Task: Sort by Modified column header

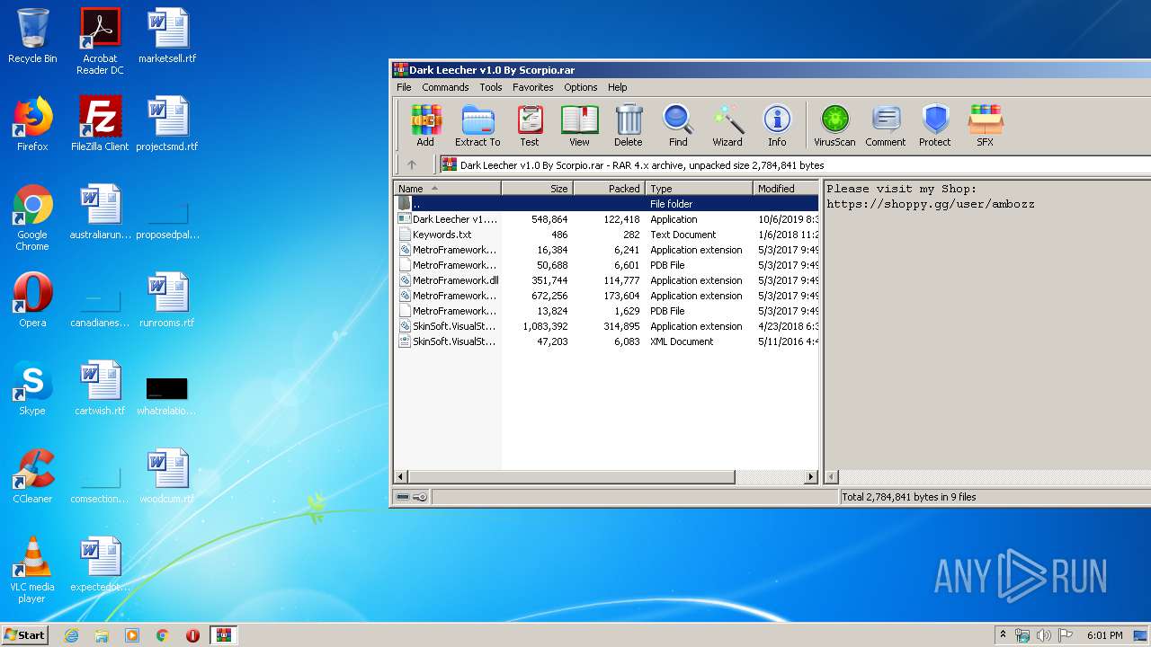Action: click(786, 189)
